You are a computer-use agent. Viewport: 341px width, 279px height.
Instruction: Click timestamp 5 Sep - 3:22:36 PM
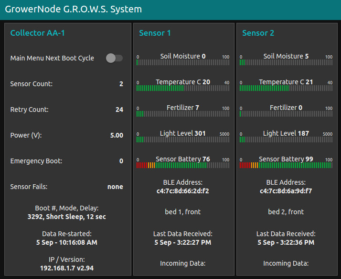click(286, 242)
